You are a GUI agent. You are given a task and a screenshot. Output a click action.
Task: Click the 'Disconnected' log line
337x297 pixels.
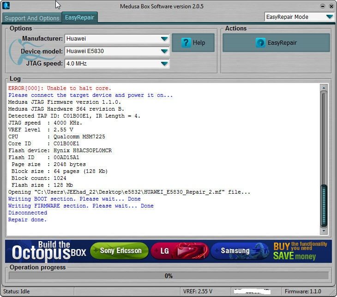pos(28,213)
